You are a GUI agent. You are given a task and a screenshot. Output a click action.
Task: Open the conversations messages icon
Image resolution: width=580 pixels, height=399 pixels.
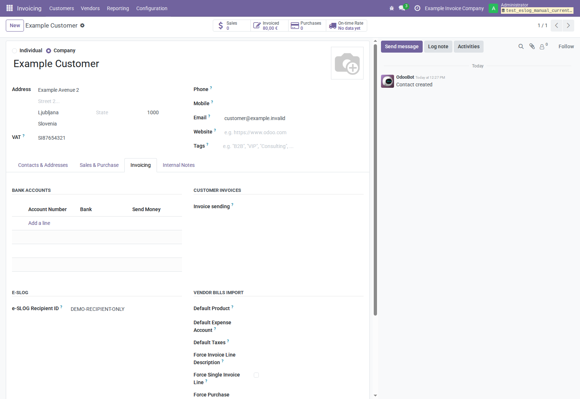pos(402,8)
